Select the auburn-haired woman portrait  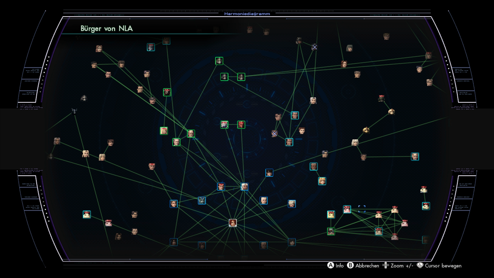click(x=344, y=64)
